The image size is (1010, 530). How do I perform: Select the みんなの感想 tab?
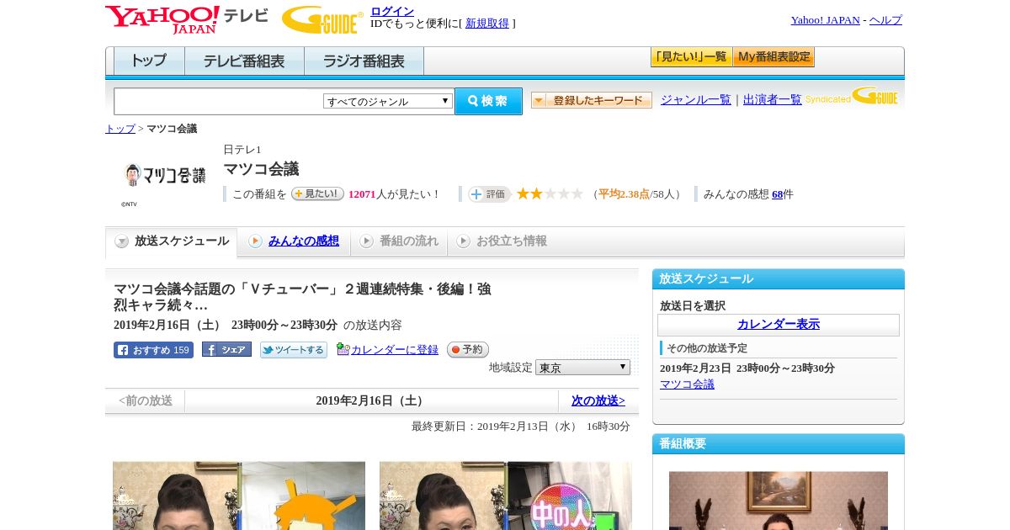(294, 241)
